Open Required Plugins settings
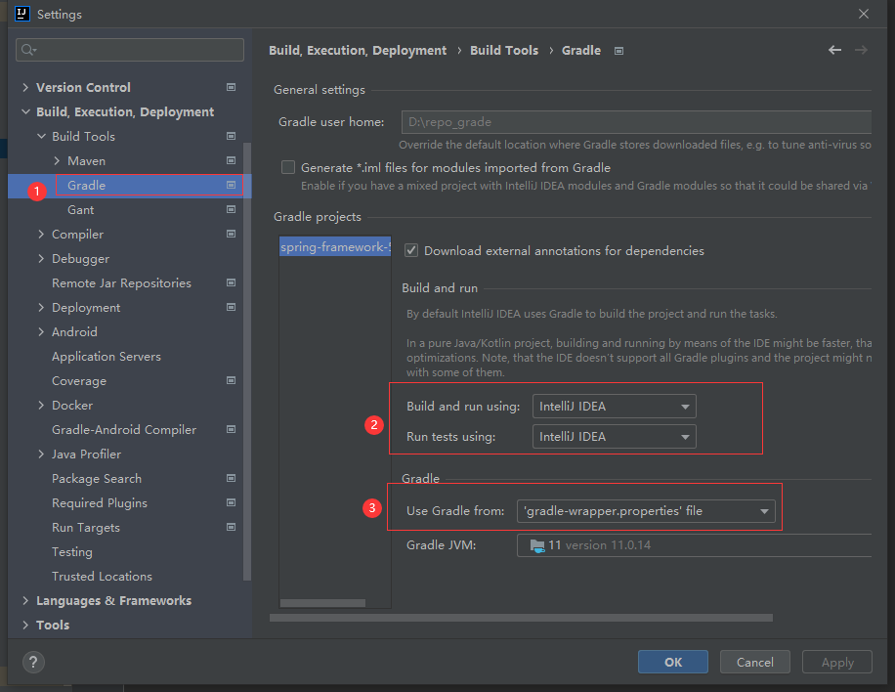 tap(100, 503)
